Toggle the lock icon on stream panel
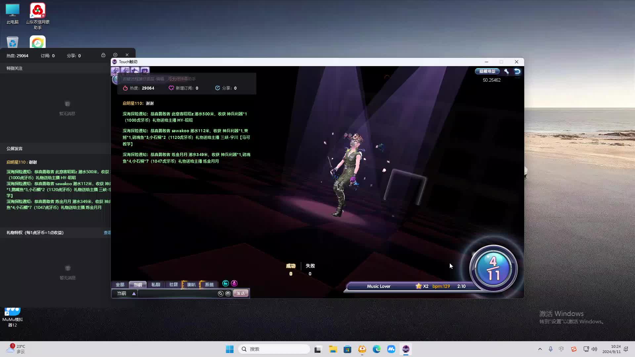635x357 pixels. click(103, 55)
